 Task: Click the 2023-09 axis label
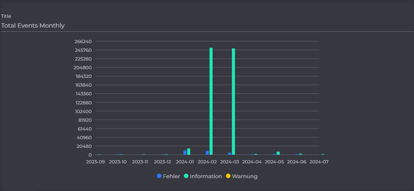click(x=95, y=162)
